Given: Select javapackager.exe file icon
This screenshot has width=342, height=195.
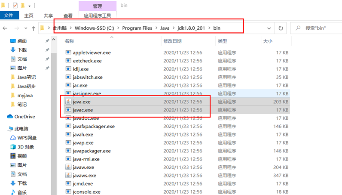Looking at the screenshot, I should tap(68, 151).
